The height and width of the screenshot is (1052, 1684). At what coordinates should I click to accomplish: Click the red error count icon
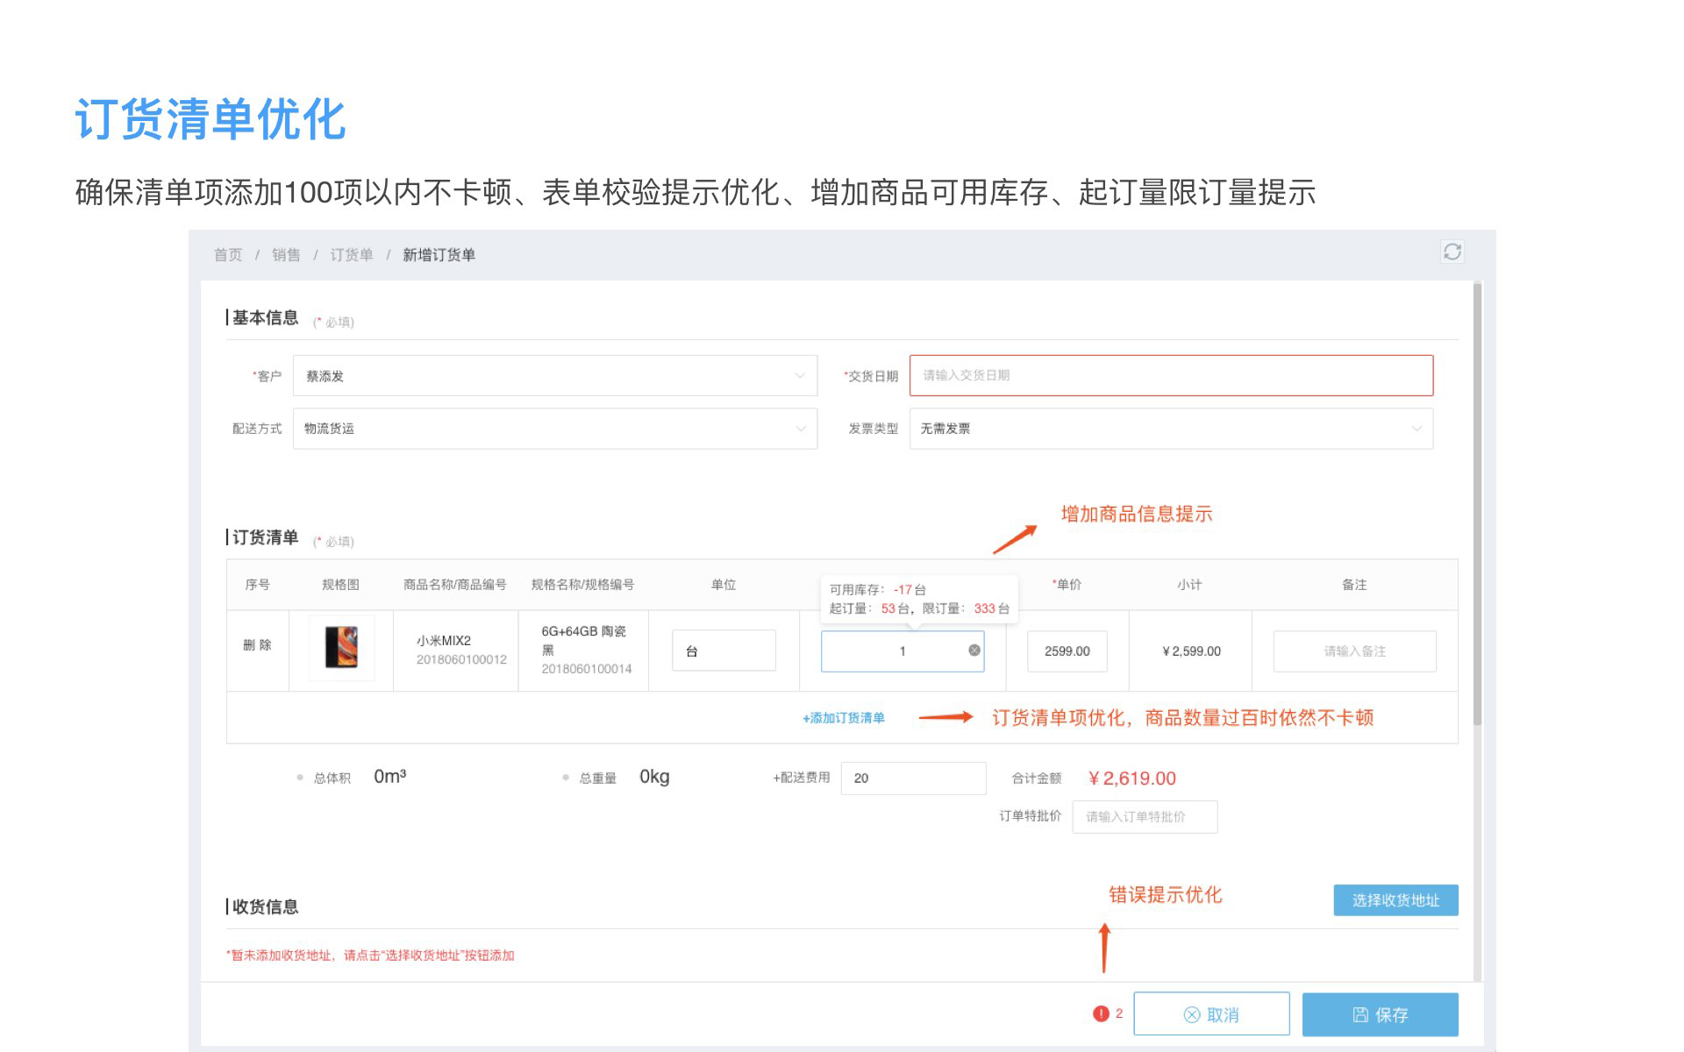[x=1101, y=1013]
